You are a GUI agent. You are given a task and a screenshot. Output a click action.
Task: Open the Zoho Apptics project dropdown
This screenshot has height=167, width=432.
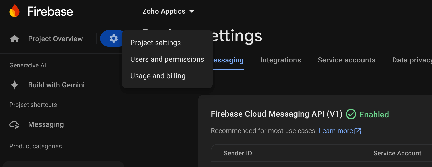pyautogui.click(x=168, y=11)
